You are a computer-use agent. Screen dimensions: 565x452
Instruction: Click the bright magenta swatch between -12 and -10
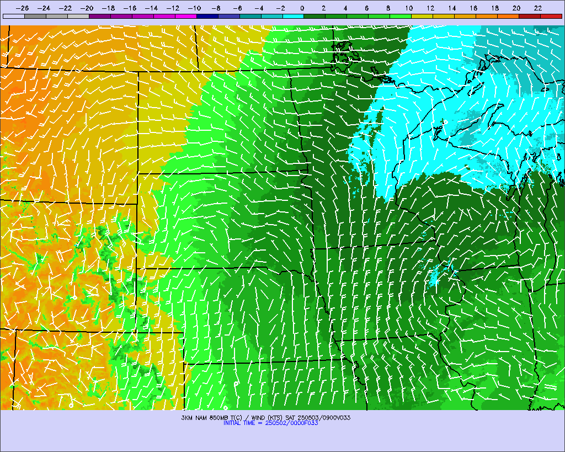coord(186,16)
